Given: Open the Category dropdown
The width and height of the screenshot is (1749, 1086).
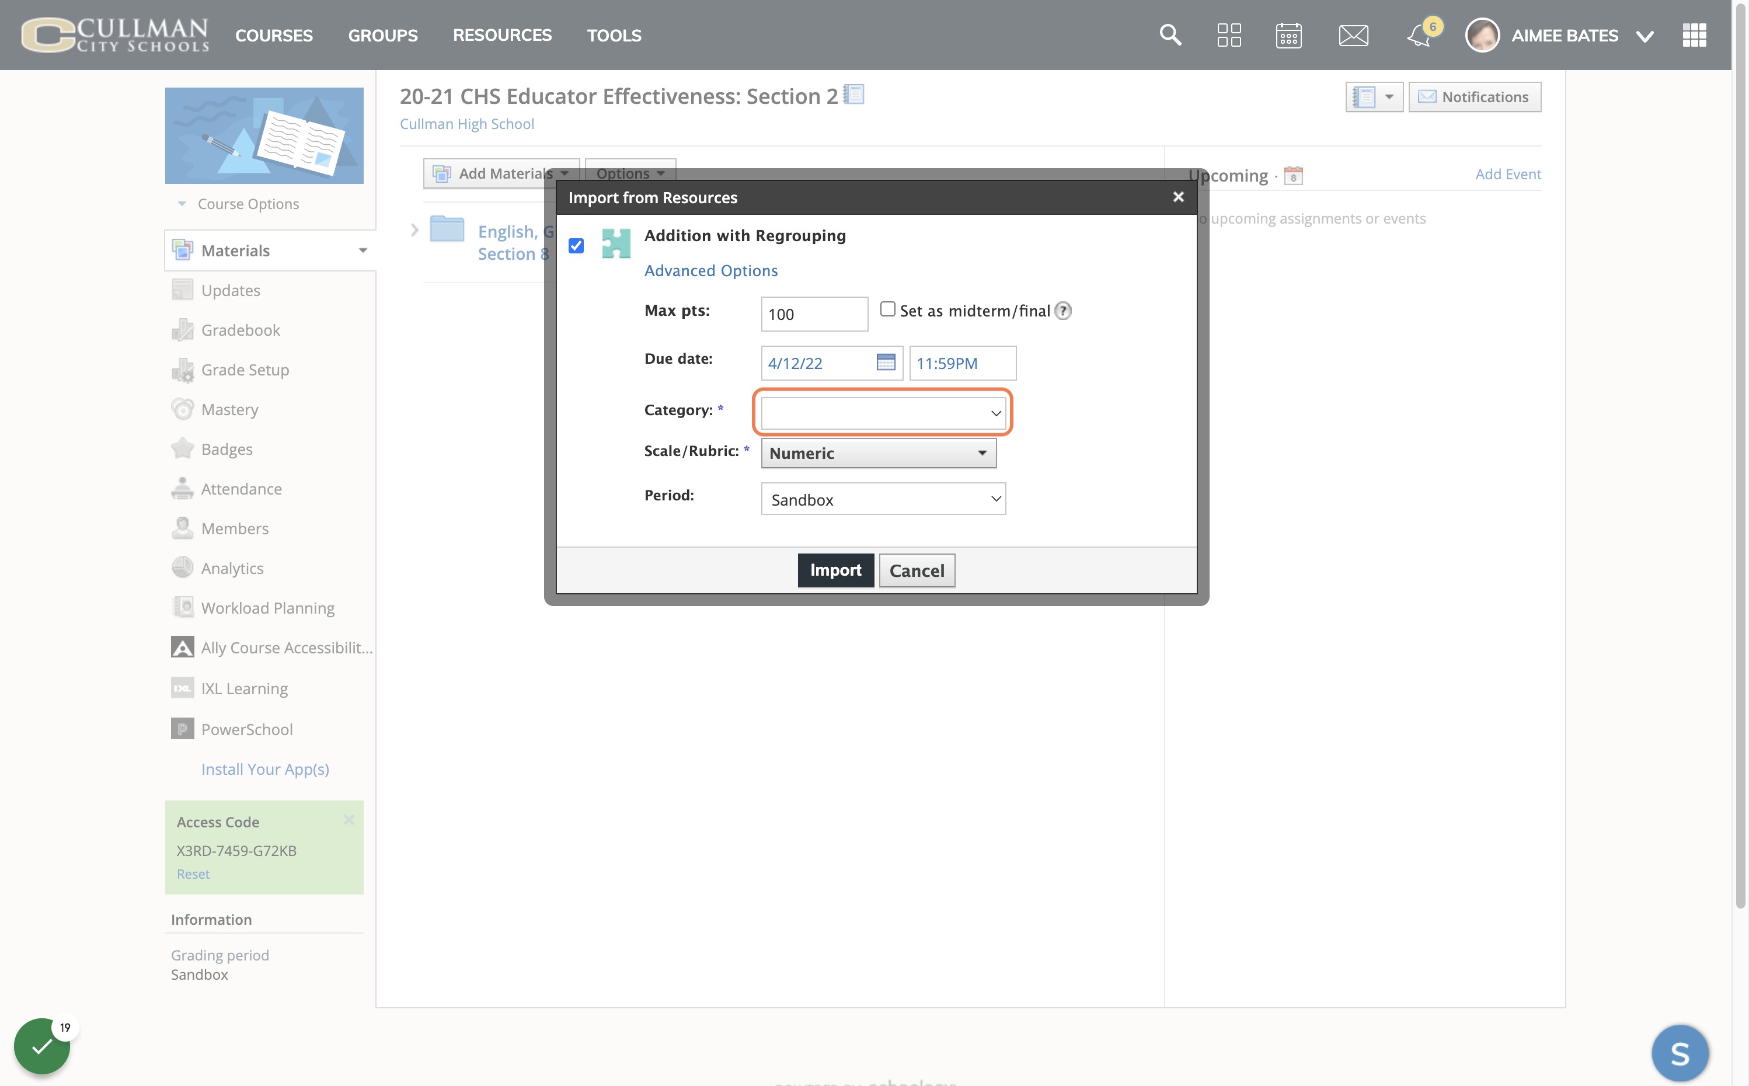Looking at the screenshot, I should click(883, 413).
